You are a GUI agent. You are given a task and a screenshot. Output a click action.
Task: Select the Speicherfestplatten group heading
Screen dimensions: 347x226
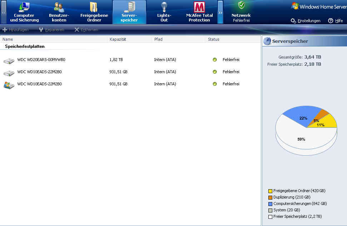[25, 46]
